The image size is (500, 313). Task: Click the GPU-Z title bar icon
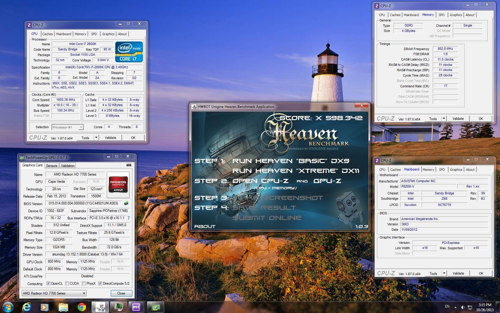click(x=21, y=158)
